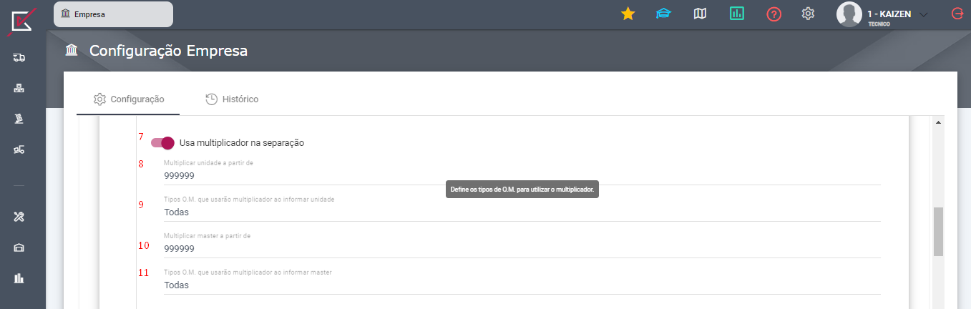Switch to the Histórico tab
971x309 pixels.
click(232, 99)
